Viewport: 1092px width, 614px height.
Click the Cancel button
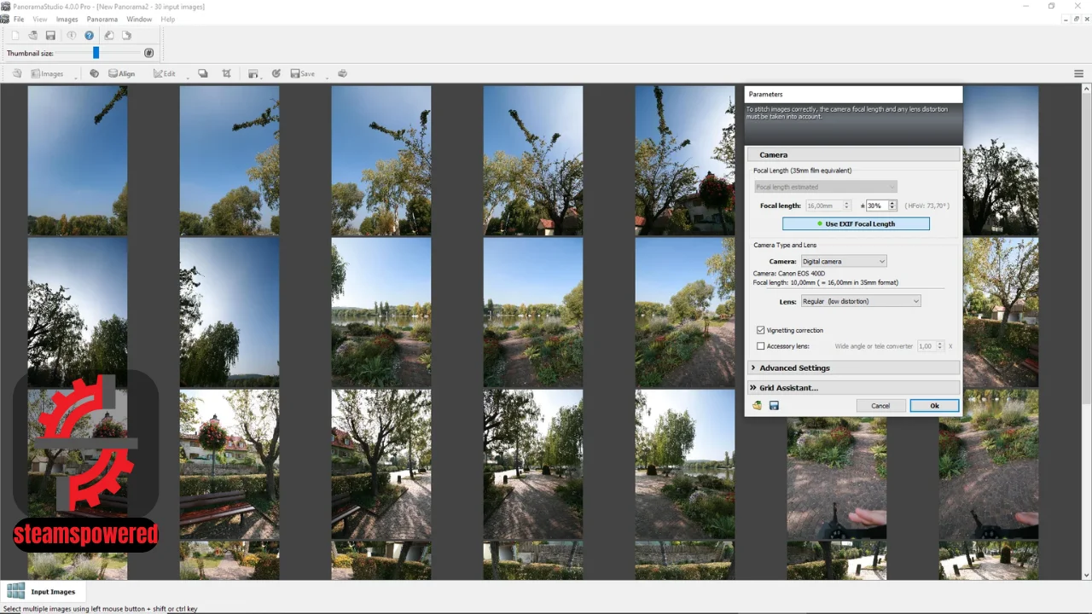(880, 406)
